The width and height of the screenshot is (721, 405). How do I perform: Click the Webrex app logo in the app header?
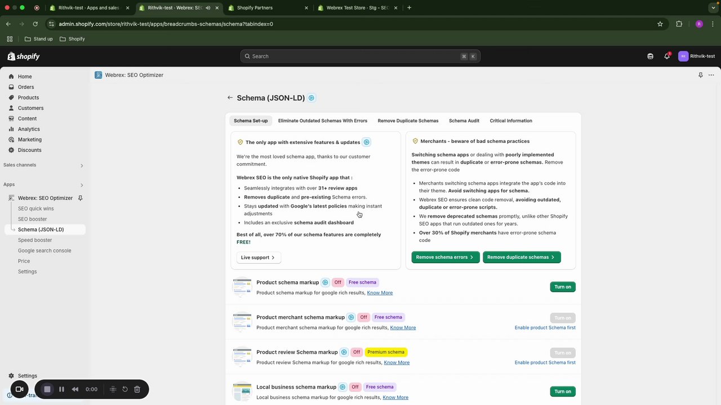point(99,75)
